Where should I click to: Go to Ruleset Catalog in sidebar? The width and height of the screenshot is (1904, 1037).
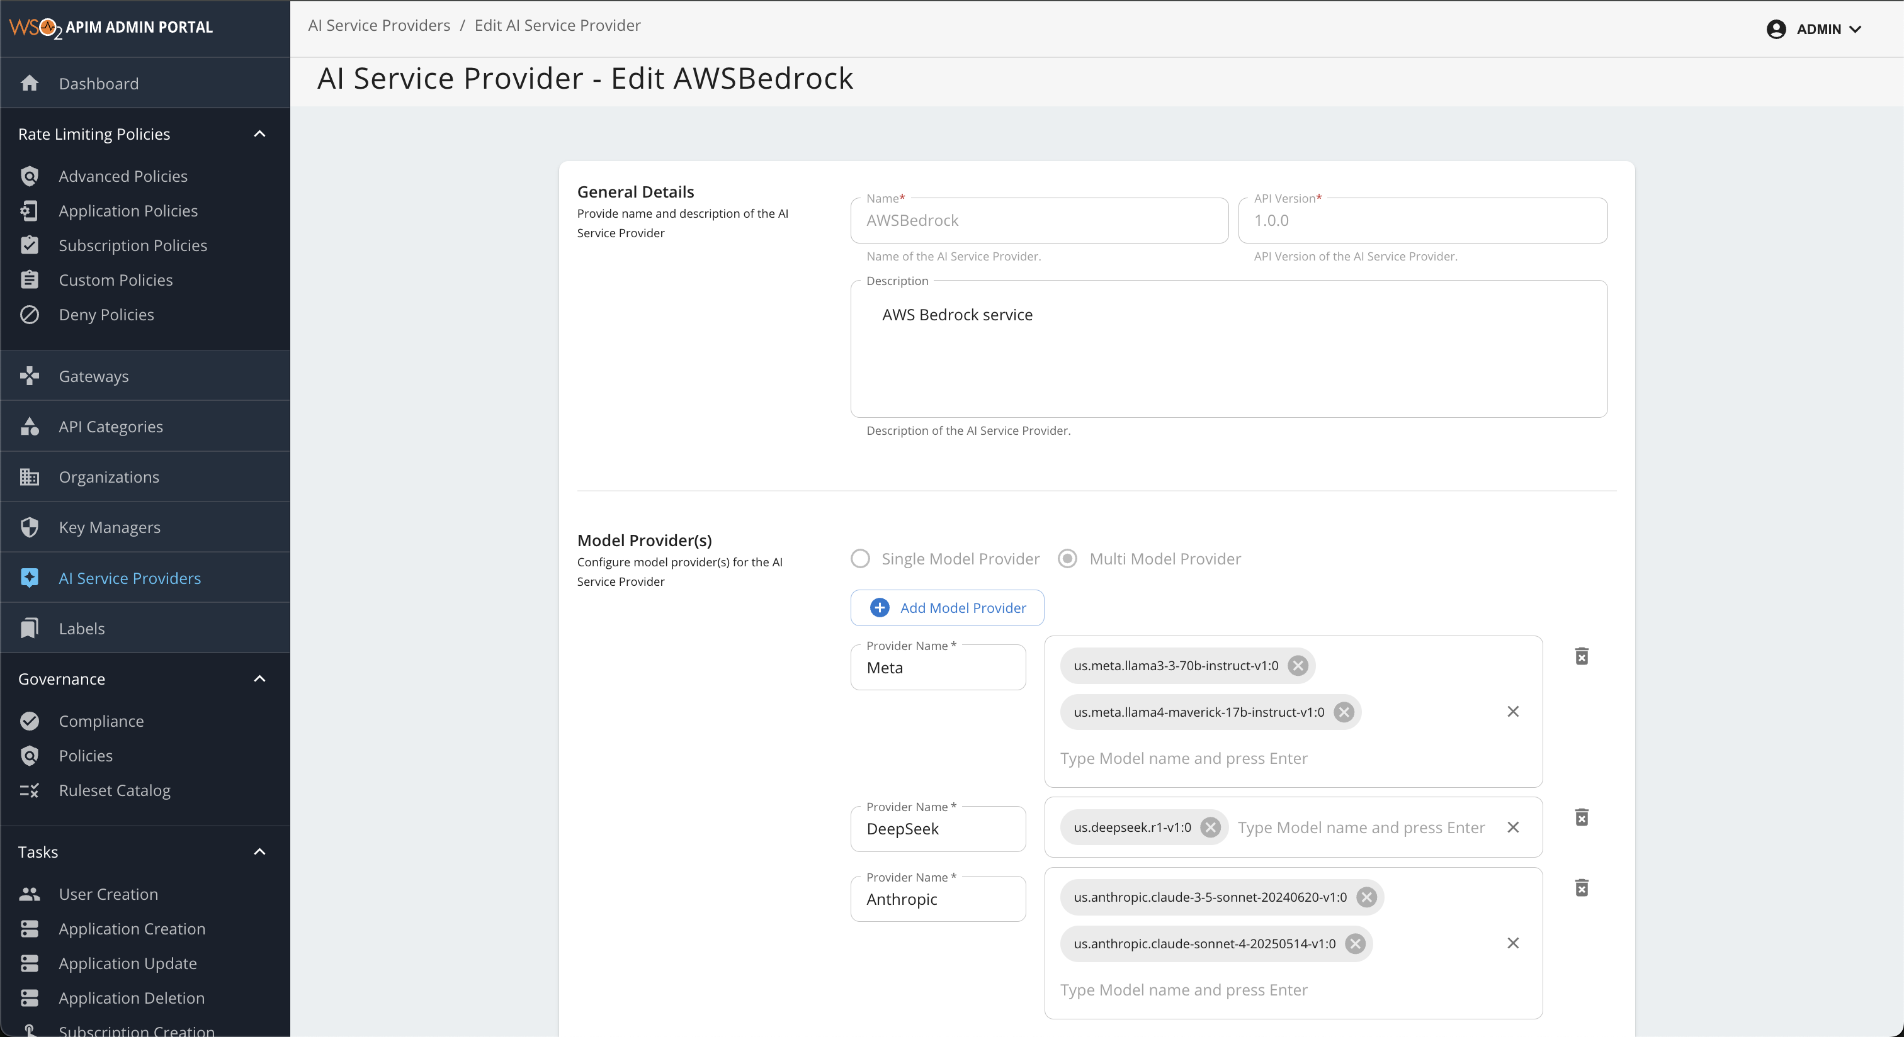(115, 790)
